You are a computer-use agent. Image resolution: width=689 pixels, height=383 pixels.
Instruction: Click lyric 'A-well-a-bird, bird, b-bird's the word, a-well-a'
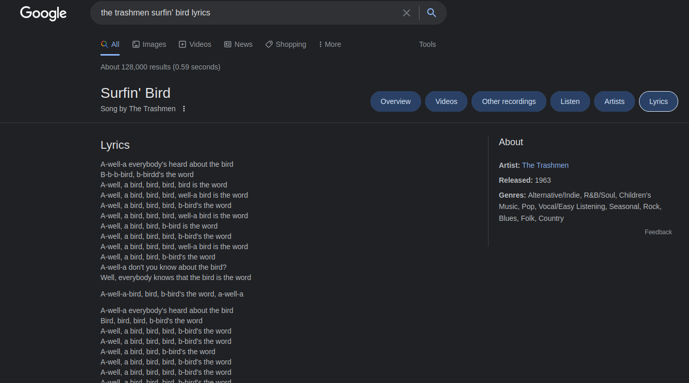172,294
